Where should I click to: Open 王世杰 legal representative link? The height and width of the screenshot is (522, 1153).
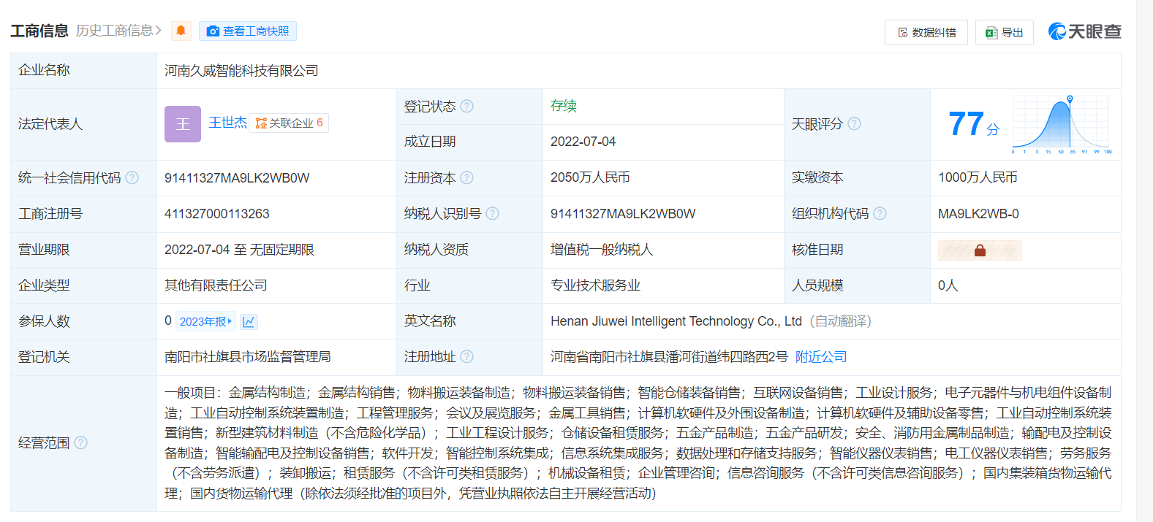tap(227, 123)
